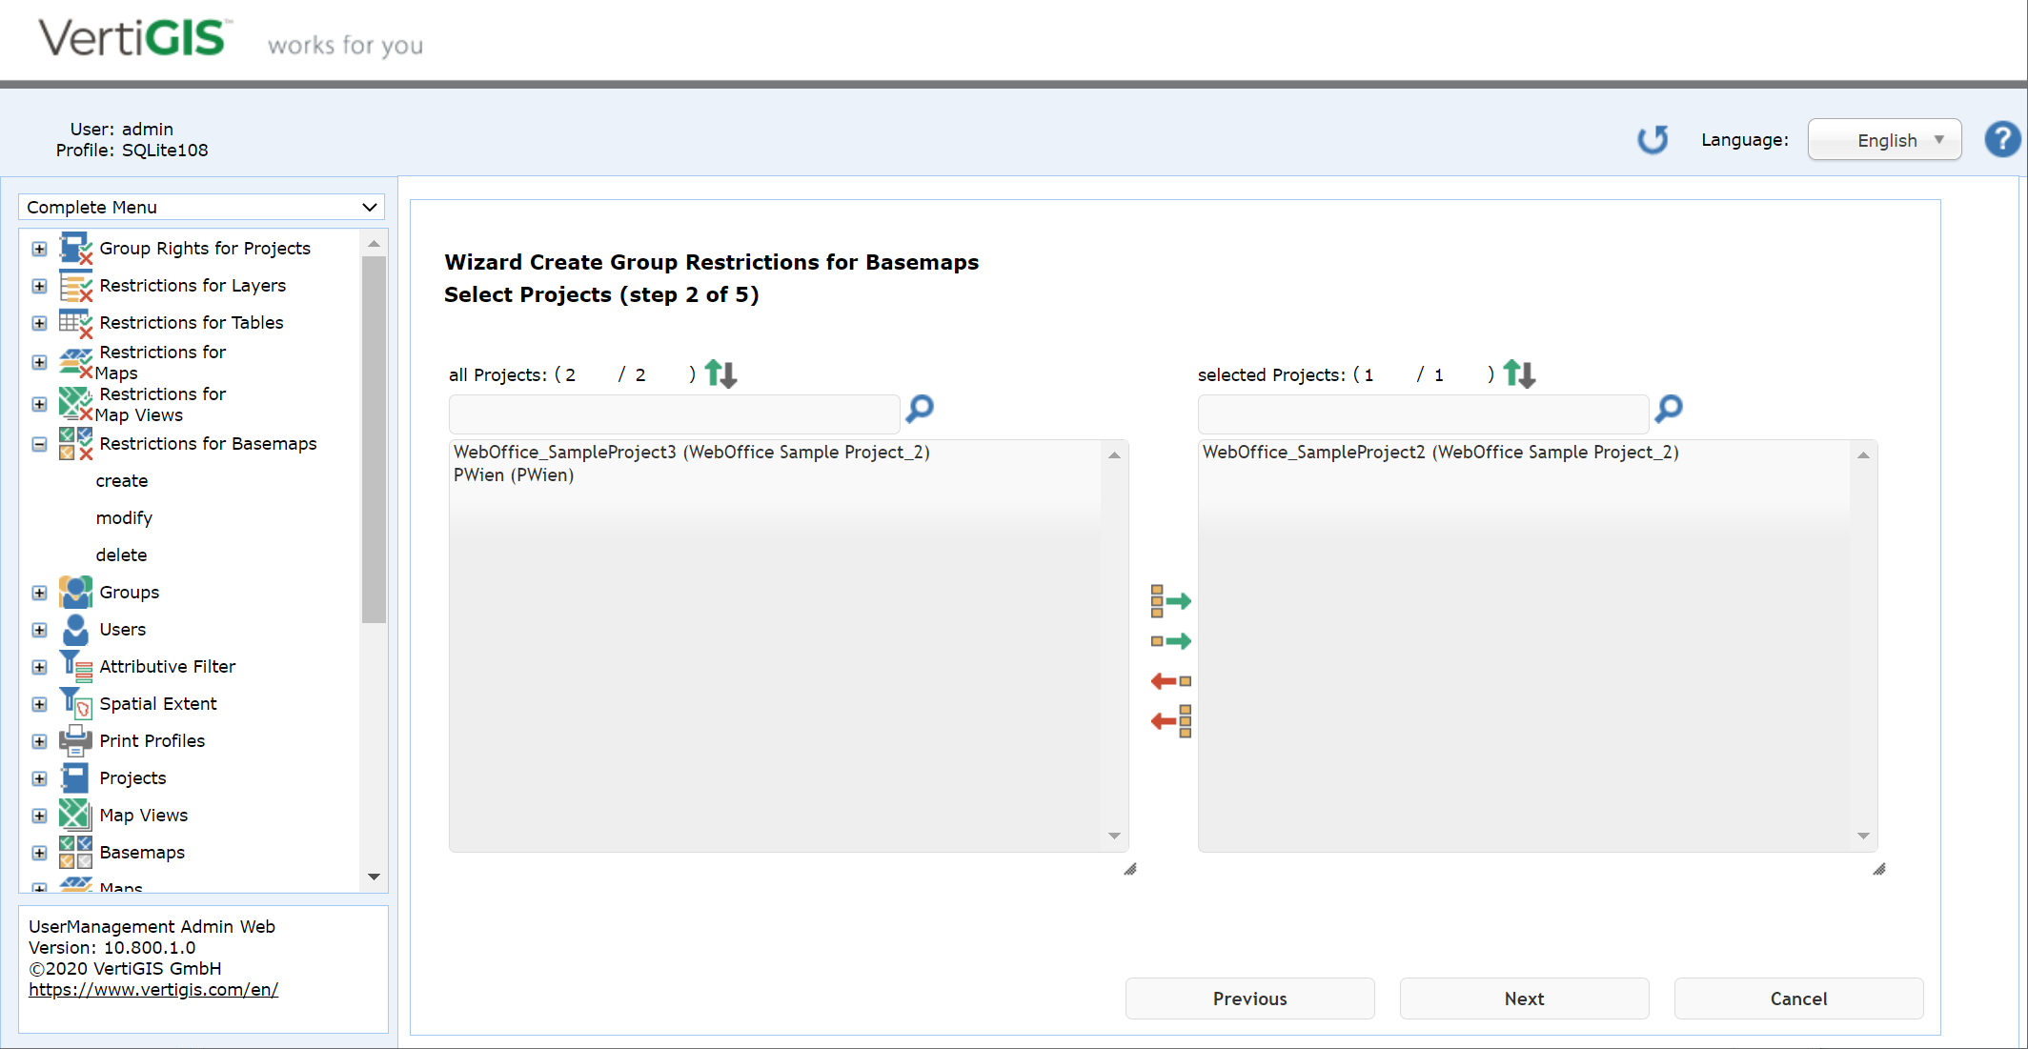This screenshot has height=1049, width=2028.
Task: Open the vertigis.com website link
Action: pos(153,990)
